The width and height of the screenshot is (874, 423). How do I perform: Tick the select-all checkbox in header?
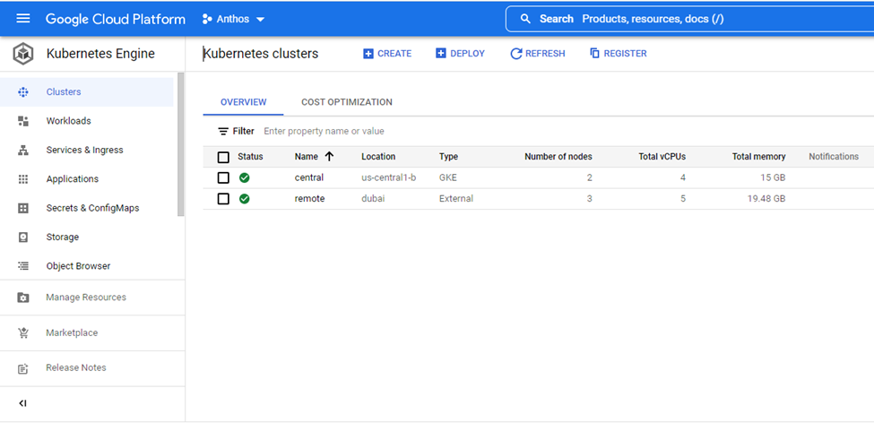click(x=223, y=157)
